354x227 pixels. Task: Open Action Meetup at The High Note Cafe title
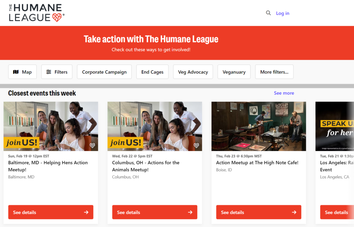pyautogui.click(x=257, y=162)
